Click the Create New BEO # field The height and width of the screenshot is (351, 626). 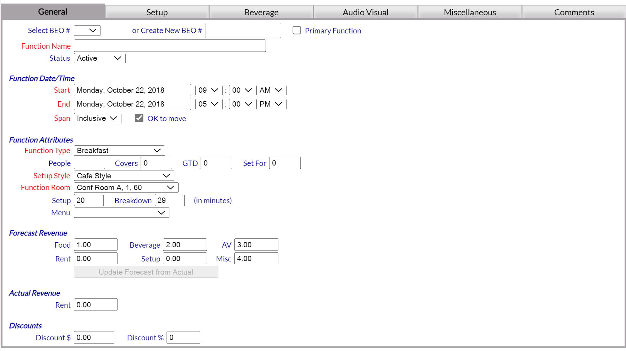(243, 30)
